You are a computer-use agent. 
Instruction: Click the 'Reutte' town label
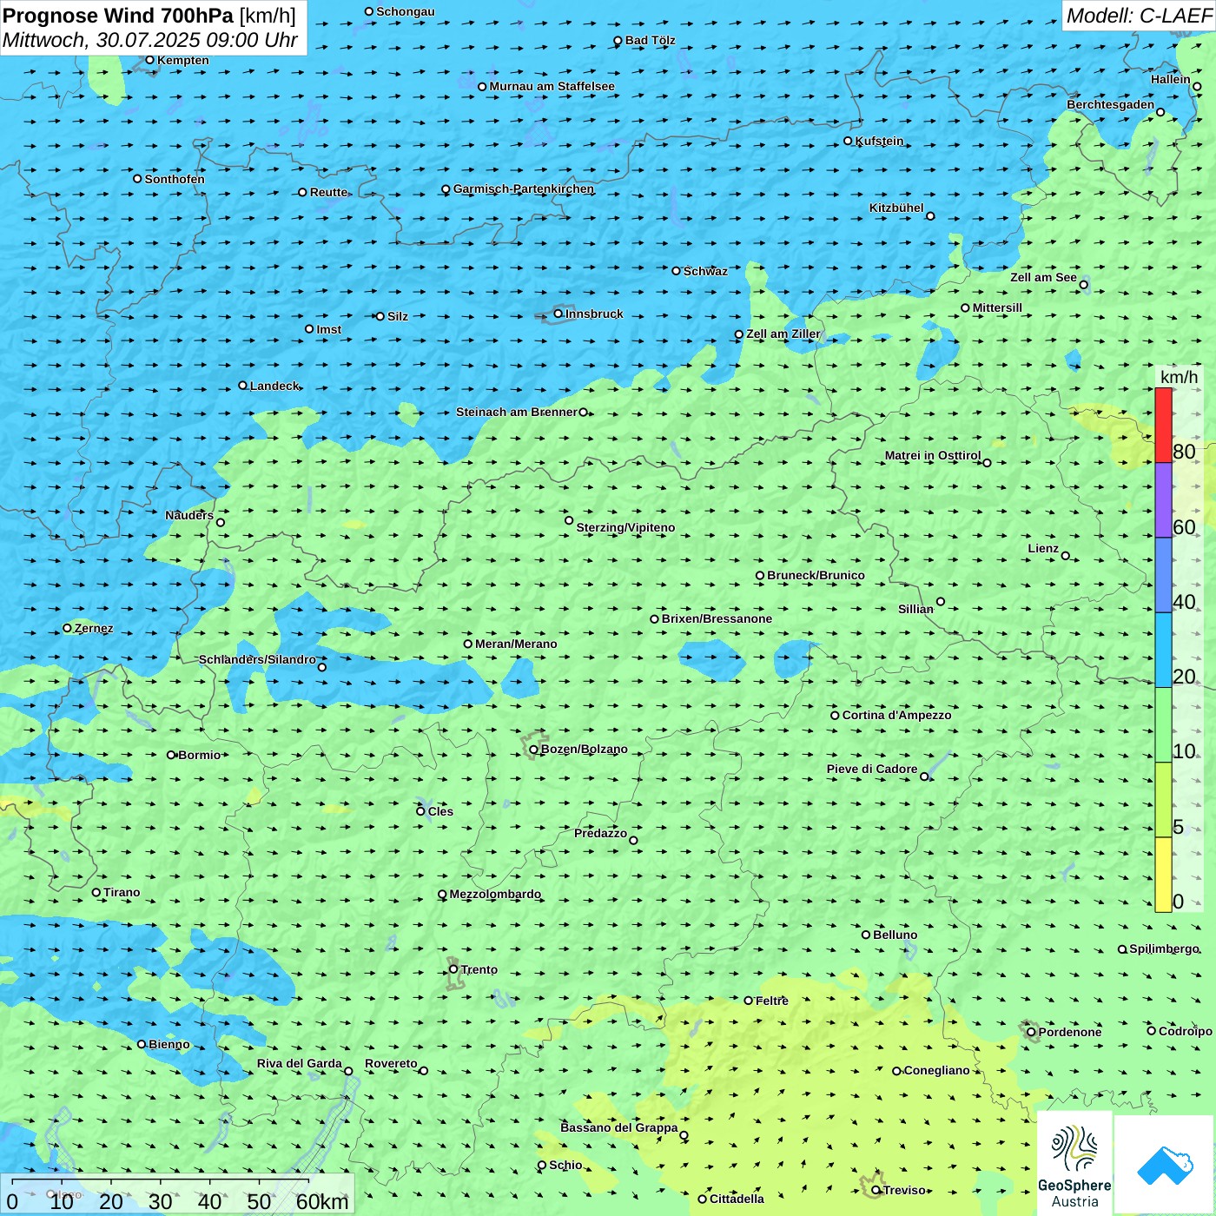[328, 192]
